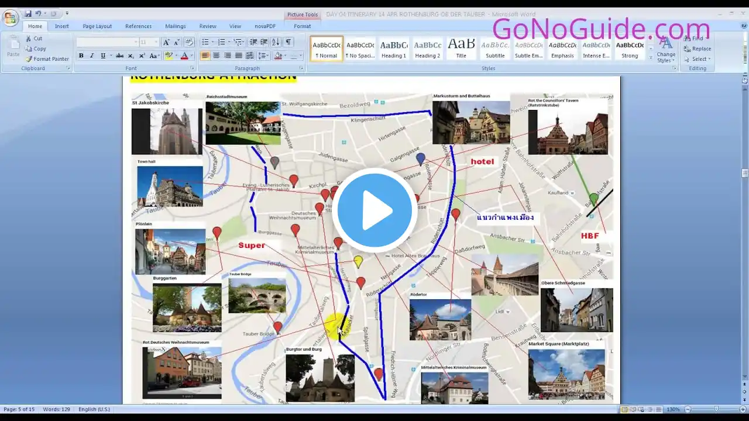Screen dimensions: 749x421
Task: Open the Font dialog launcher
Action: (x=192, y=68)
